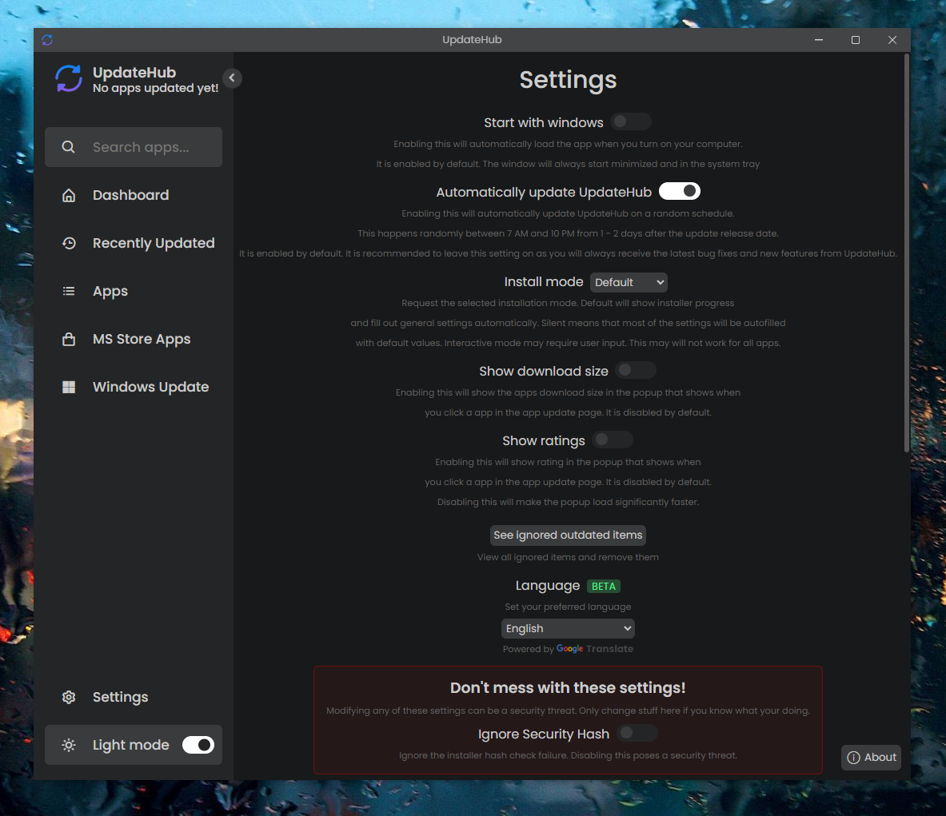Image resolution: width=946 pixels, height=816 pixels.
Task: Click the Recently Updated clock icon
Action: coord(69,243)
